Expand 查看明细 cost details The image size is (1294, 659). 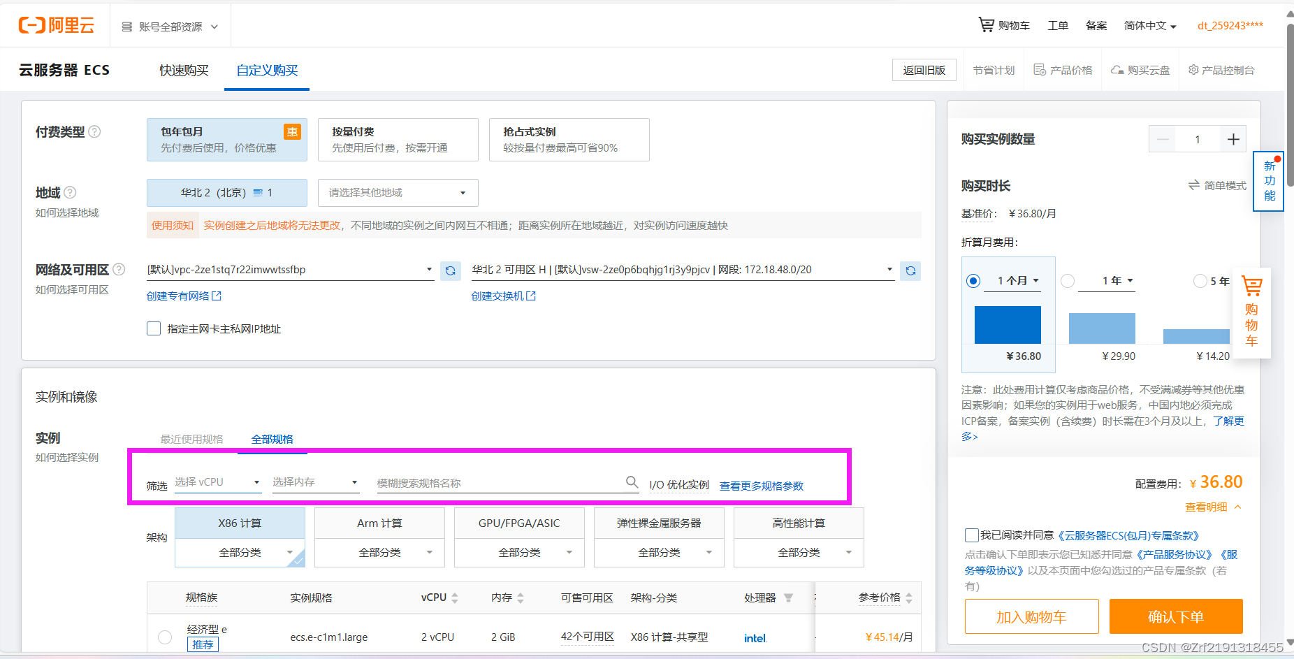(1213, 507)
